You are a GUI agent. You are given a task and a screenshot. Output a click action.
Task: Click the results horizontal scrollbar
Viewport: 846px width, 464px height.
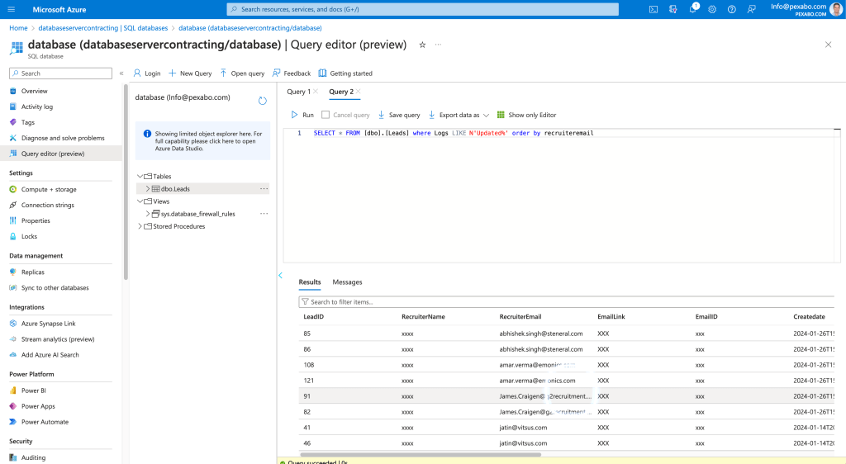pyautogui.click(x=421, y=454)
